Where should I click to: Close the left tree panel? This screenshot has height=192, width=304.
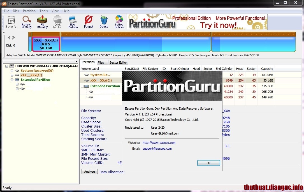[76, 61]
